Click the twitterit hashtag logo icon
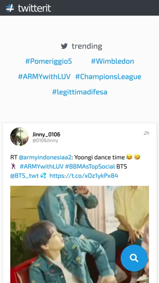This screenshot has width=159, height=283. point(10,8)
